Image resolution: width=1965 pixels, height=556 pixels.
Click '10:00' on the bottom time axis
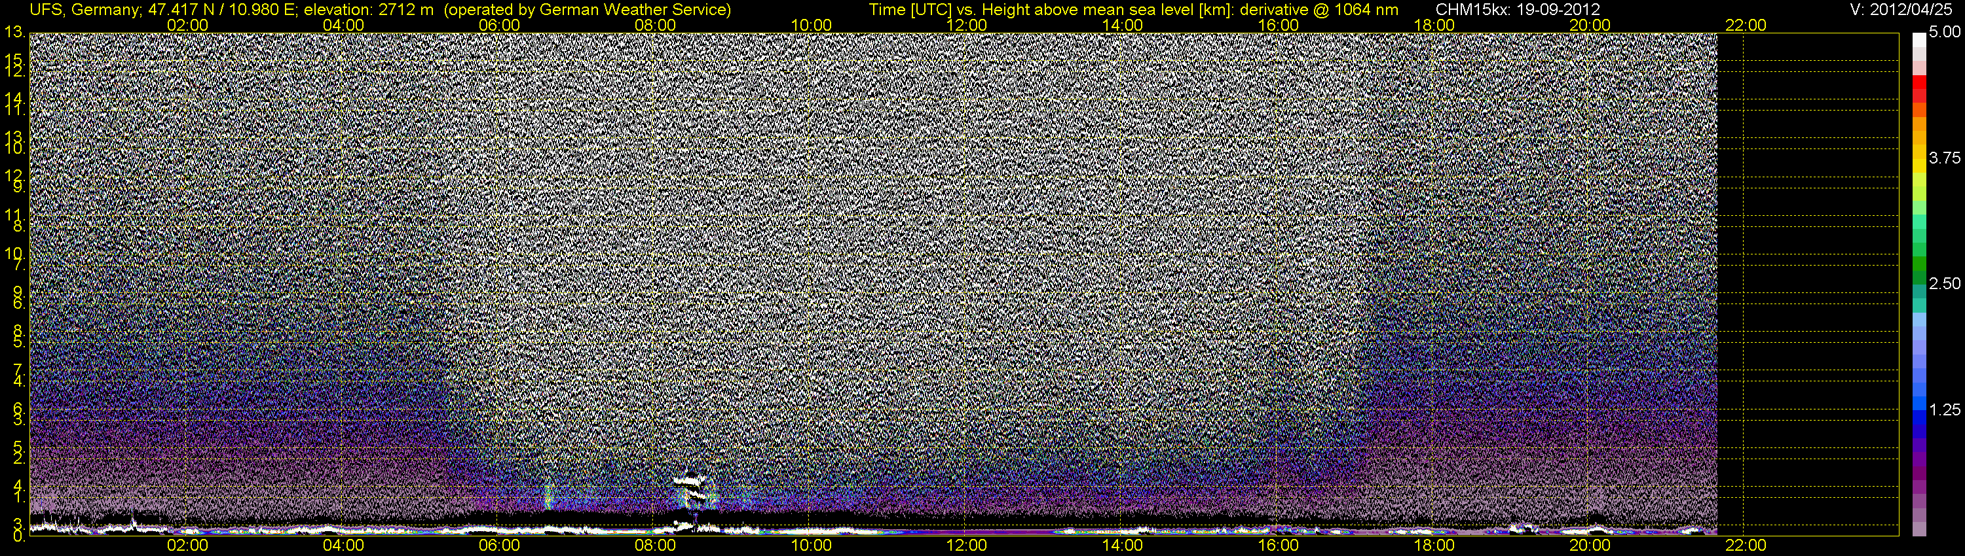pyautogui.click(x=811, y=546)
